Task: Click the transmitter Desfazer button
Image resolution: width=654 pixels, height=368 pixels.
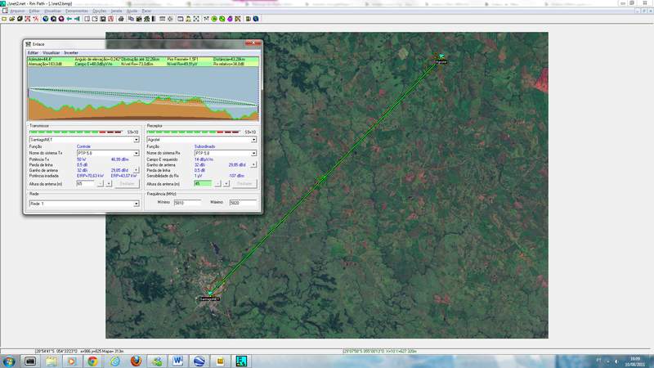Action: click(128, 183)
